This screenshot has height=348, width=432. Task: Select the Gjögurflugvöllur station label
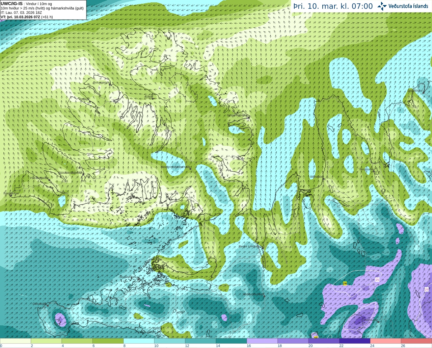coord(238,115)
